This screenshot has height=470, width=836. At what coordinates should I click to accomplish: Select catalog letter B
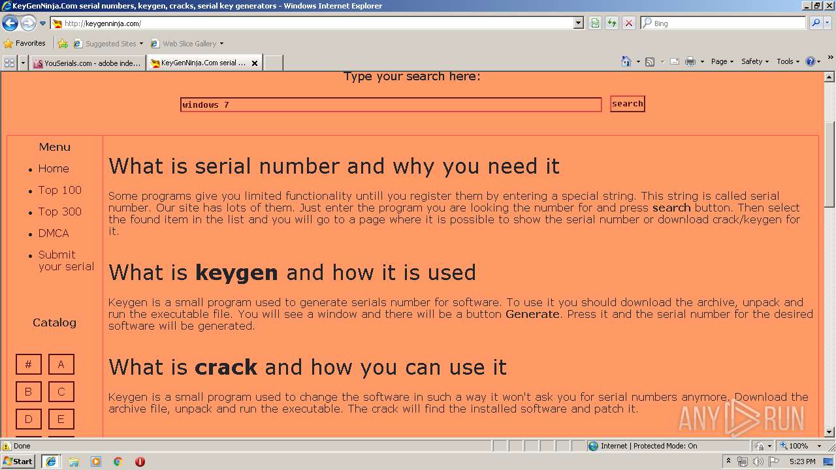click(x=28, y=392)
